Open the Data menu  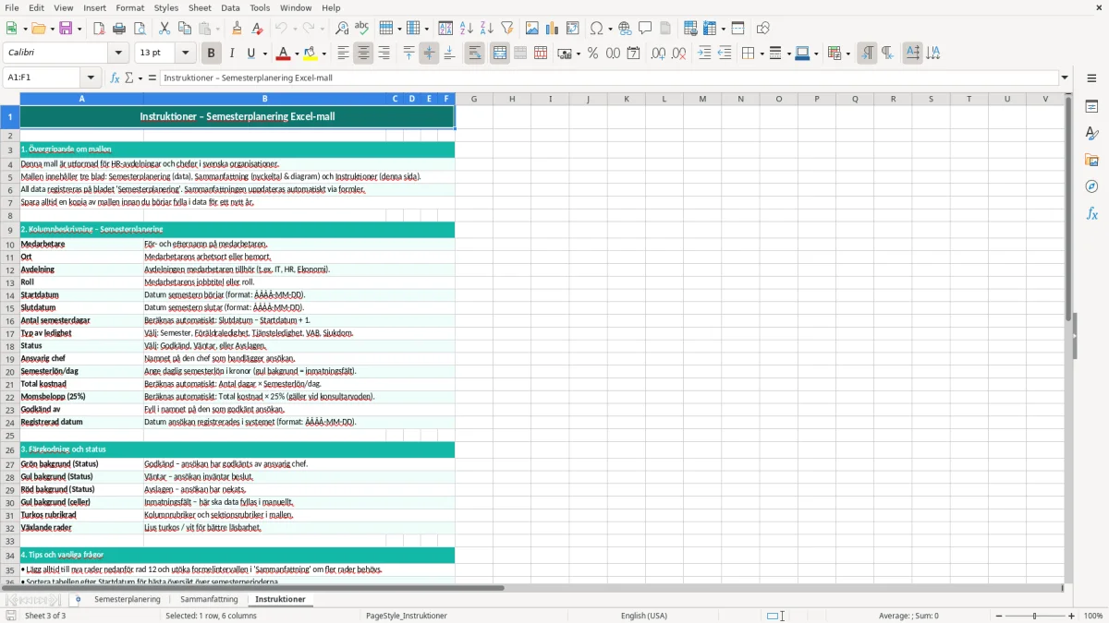coord(230,7)
